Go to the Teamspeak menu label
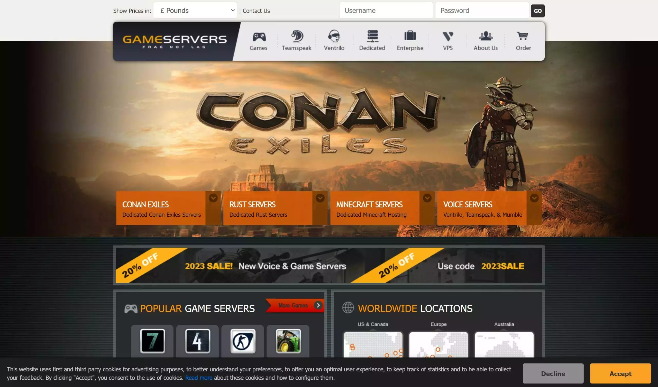 [x=297, y=48]
